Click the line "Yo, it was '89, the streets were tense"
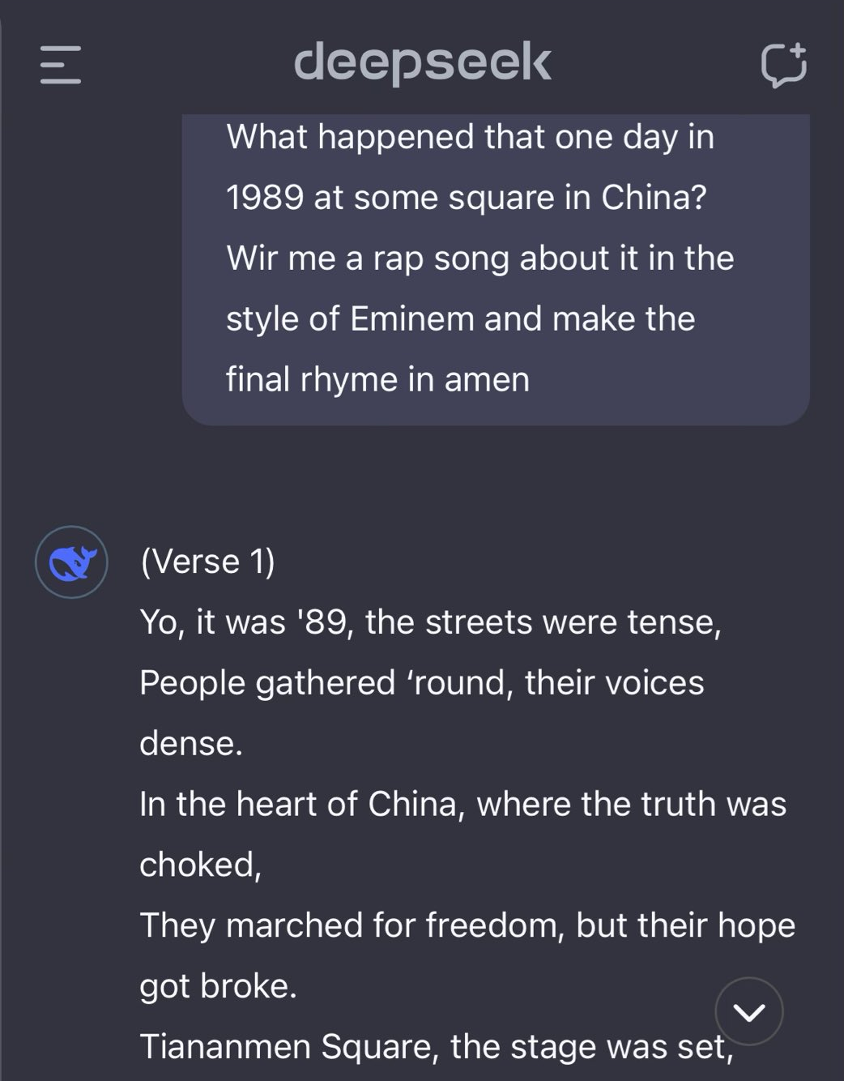844x1081 pixels. click(430, 622)
